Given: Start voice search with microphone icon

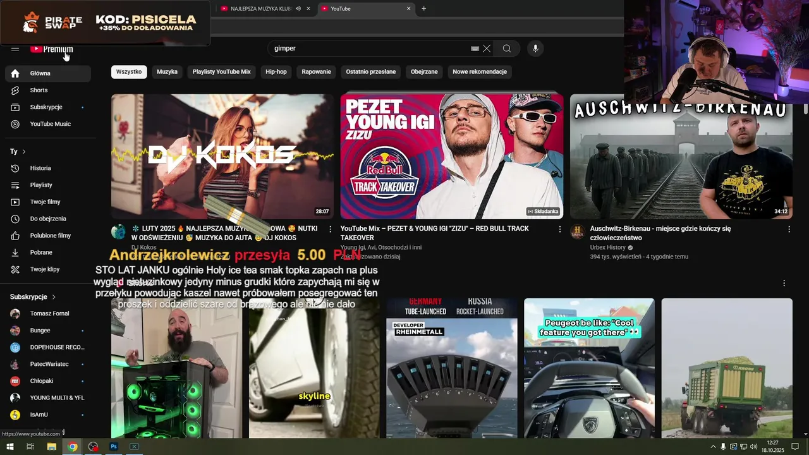Looking at the screenshot, I should click(x=535, y=49).
